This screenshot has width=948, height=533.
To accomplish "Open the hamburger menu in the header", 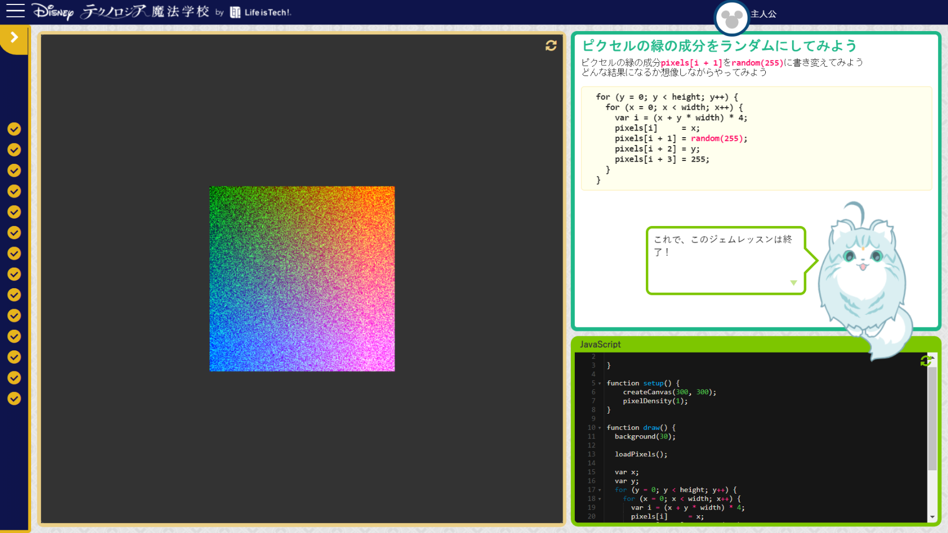I will tap(15, 11).
